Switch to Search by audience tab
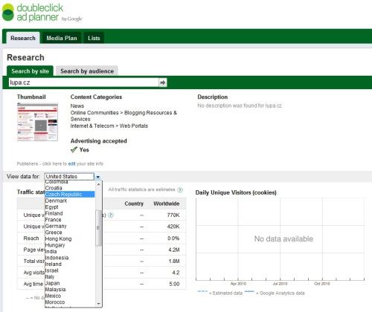 pos(87,71)
